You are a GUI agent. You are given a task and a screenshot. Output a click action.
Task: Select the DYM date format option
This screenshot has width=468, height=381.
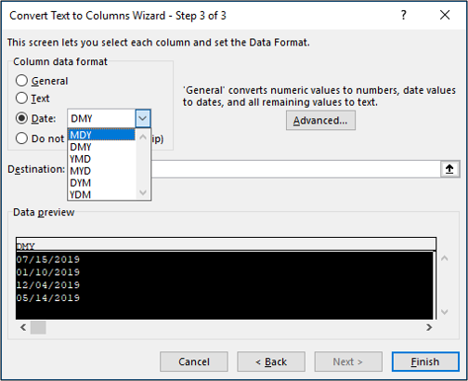101,183
